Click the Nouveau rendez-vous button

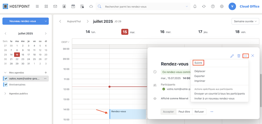click(23, 21)
